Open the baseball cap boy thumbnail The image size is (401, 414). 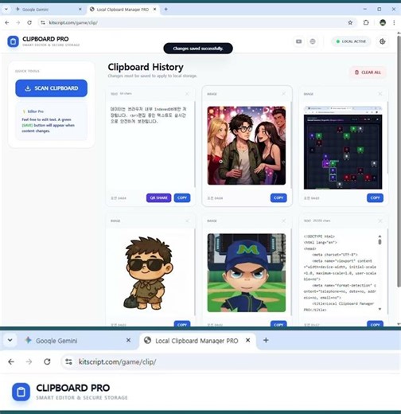click(247, 272)
